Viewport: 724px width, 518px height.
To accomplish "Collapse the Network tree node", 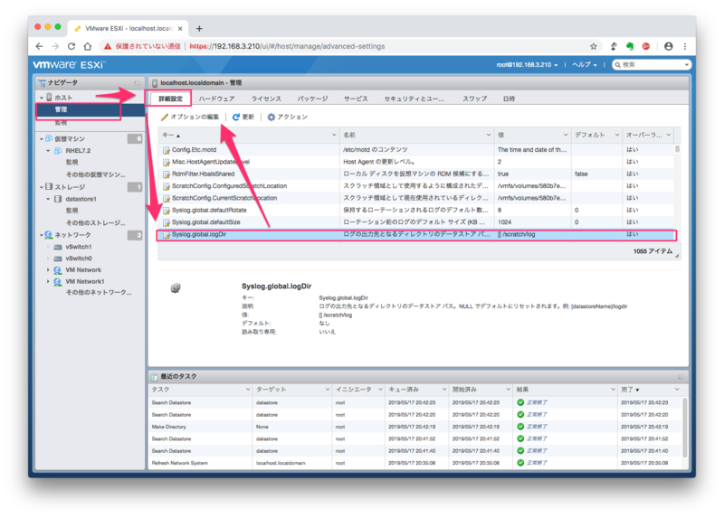I will click(x=42, y=235).
